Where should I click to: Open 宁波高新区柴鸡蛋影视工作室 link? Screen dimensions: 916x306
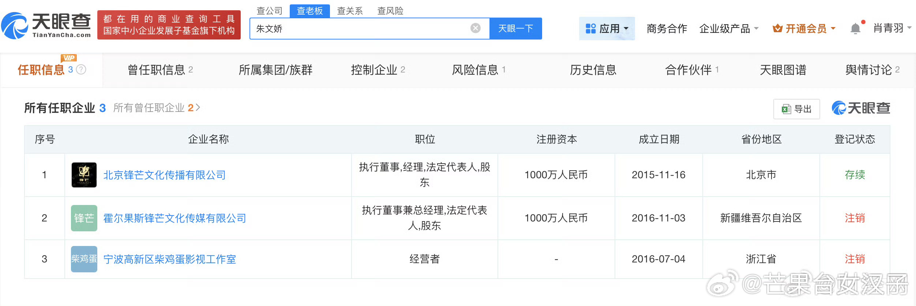[170, 259]
